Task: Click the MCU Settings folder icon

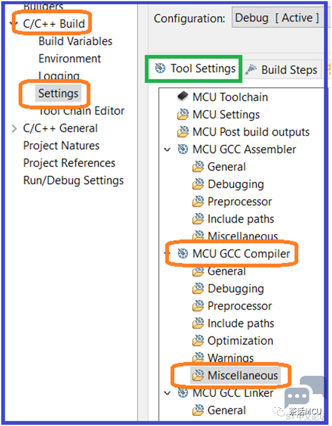Action: coord(183,114)
